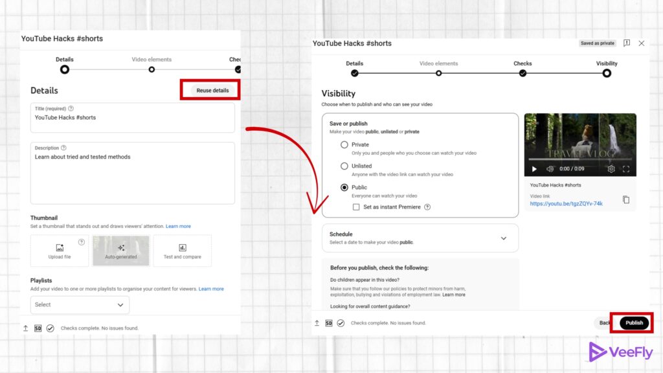
Task: Choose Private visibility
Action: tap(344, 144)
